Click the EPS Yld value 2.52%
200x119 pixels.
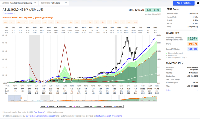196,20
